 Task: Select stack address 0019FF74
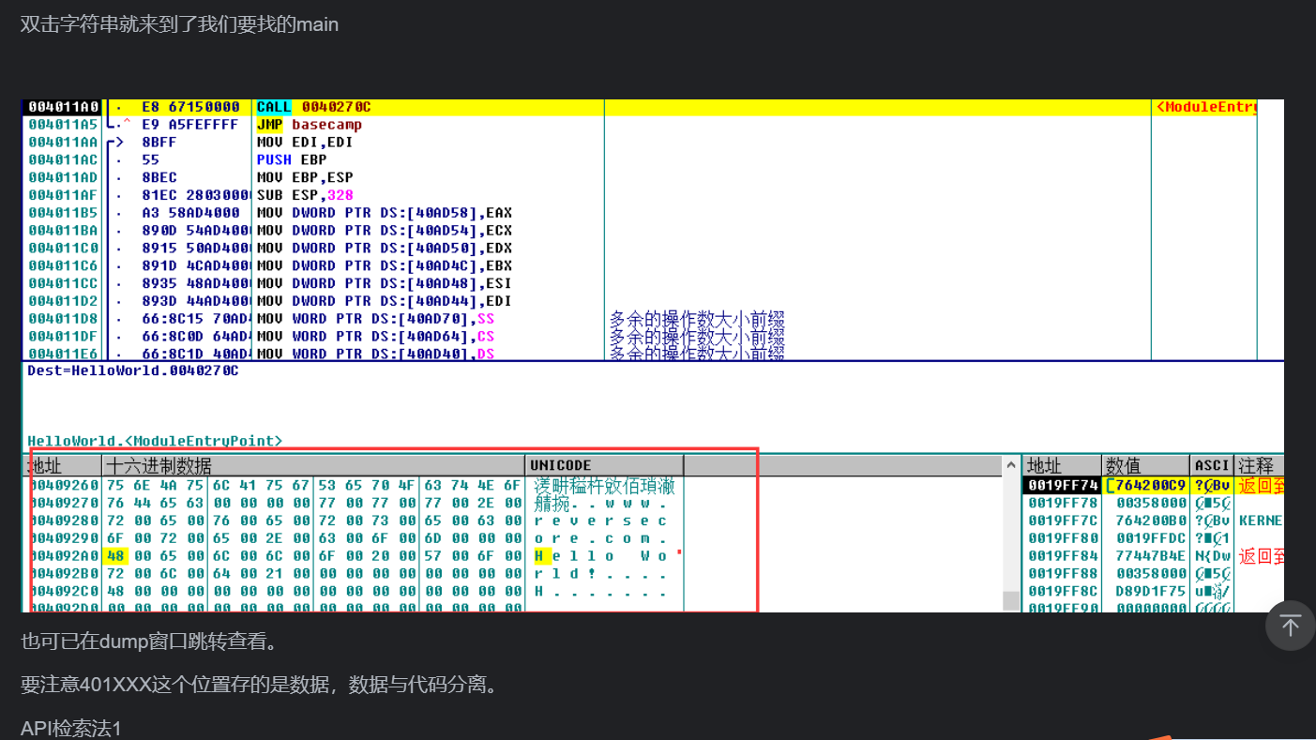1062,485
